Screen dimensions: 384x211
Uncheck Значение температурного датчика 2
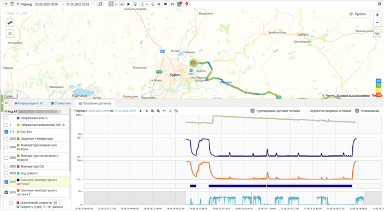coord(6,193)
